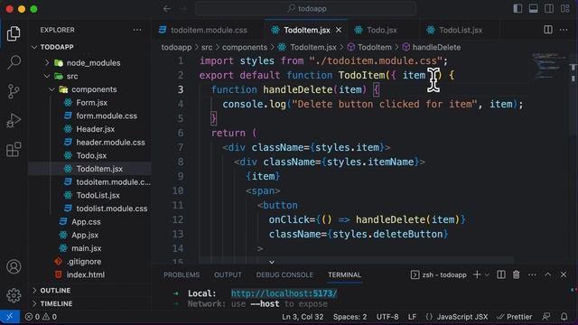Open notifications bell in status bar

point(564,317)
